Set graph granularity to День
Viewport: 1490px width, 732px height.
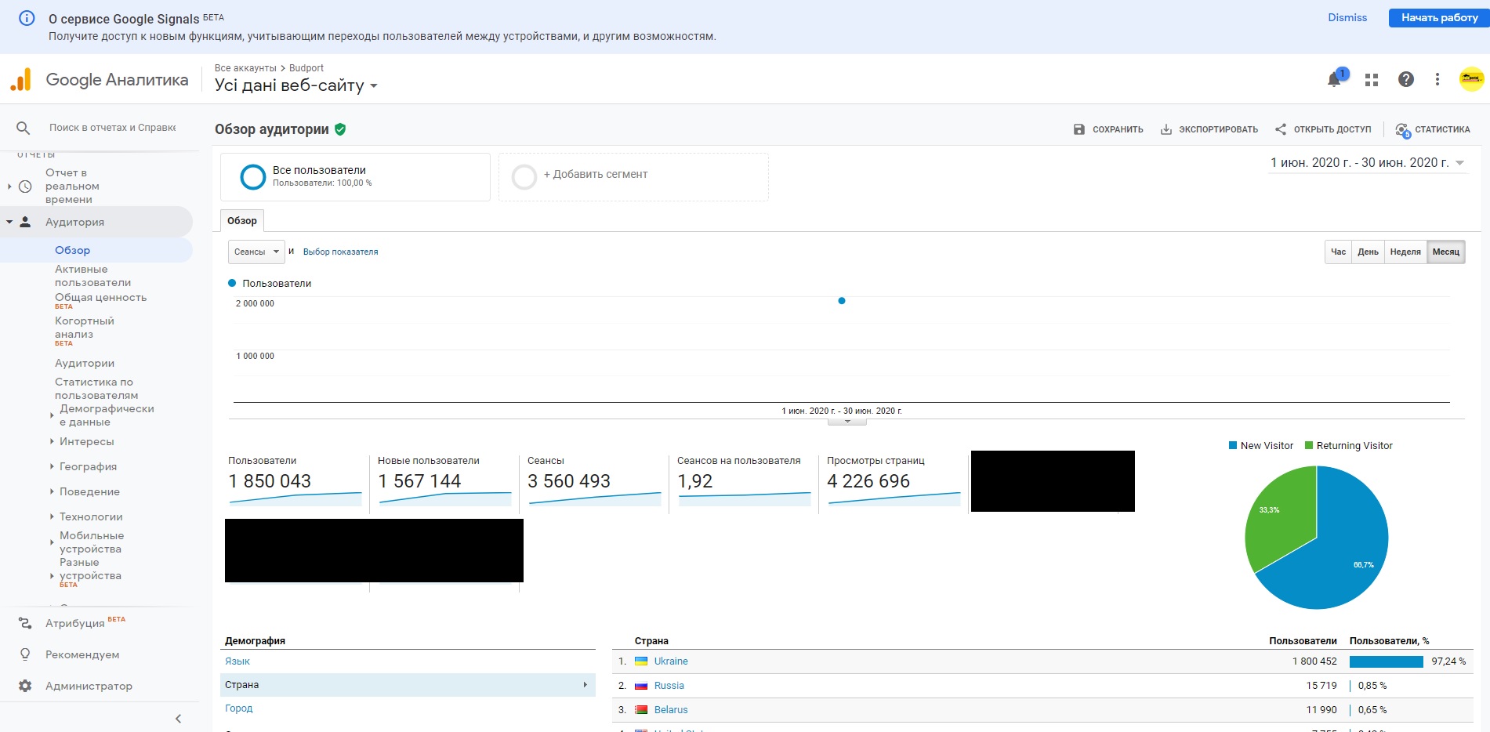coord(1369,252)
